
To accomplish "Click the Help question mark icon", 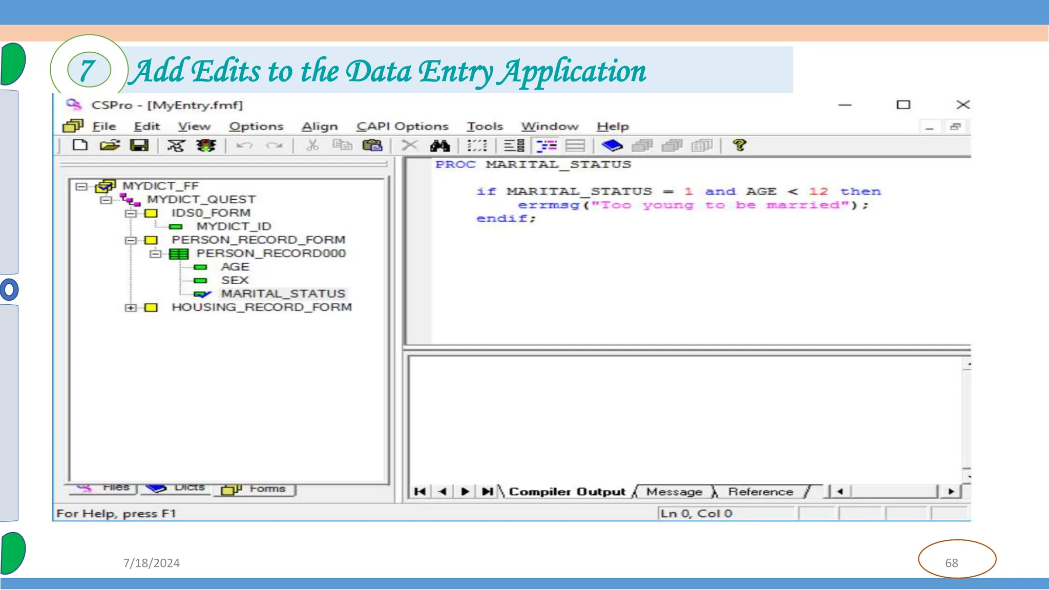I will [x=739, y=145].
